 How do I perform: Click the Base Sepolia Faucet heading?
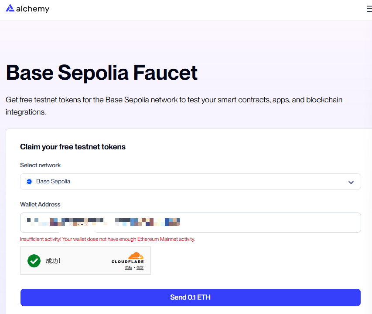point(102,72)
